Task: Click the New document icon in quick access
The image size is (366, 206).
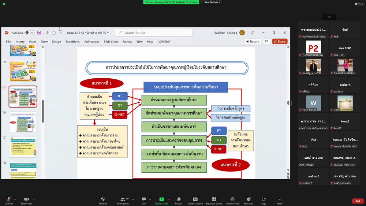Action: (x=54, y=33)
